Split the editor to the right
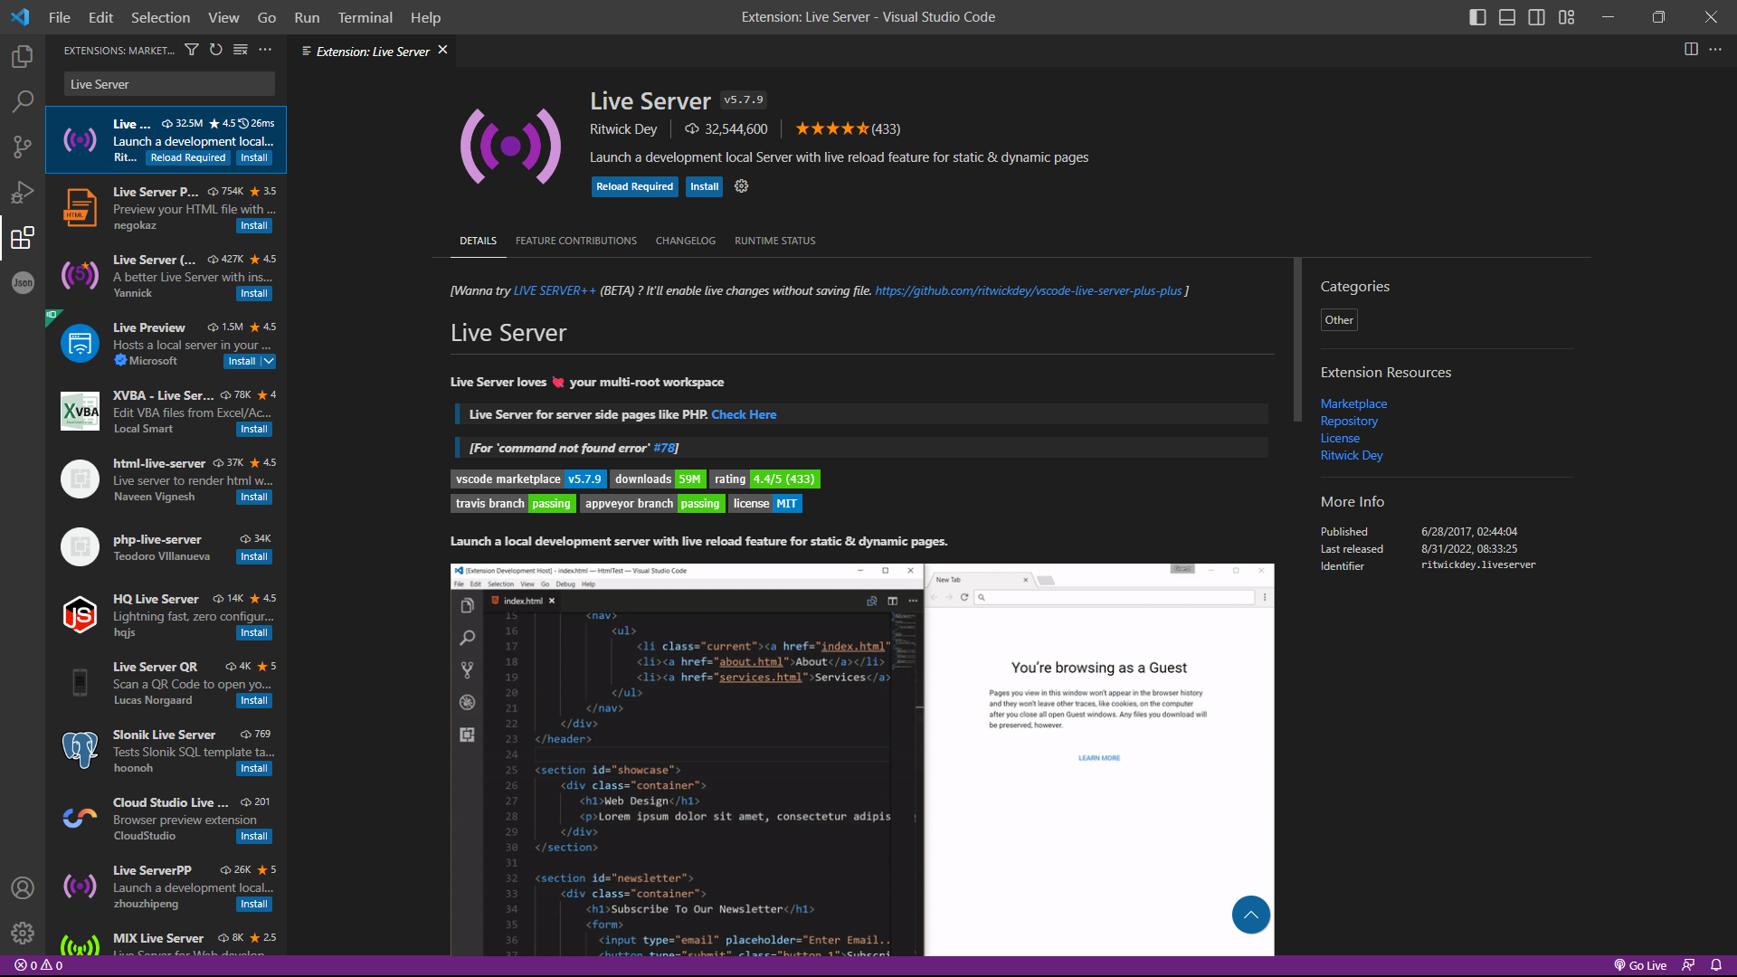1737x977 pixels. coord(1691,50)
